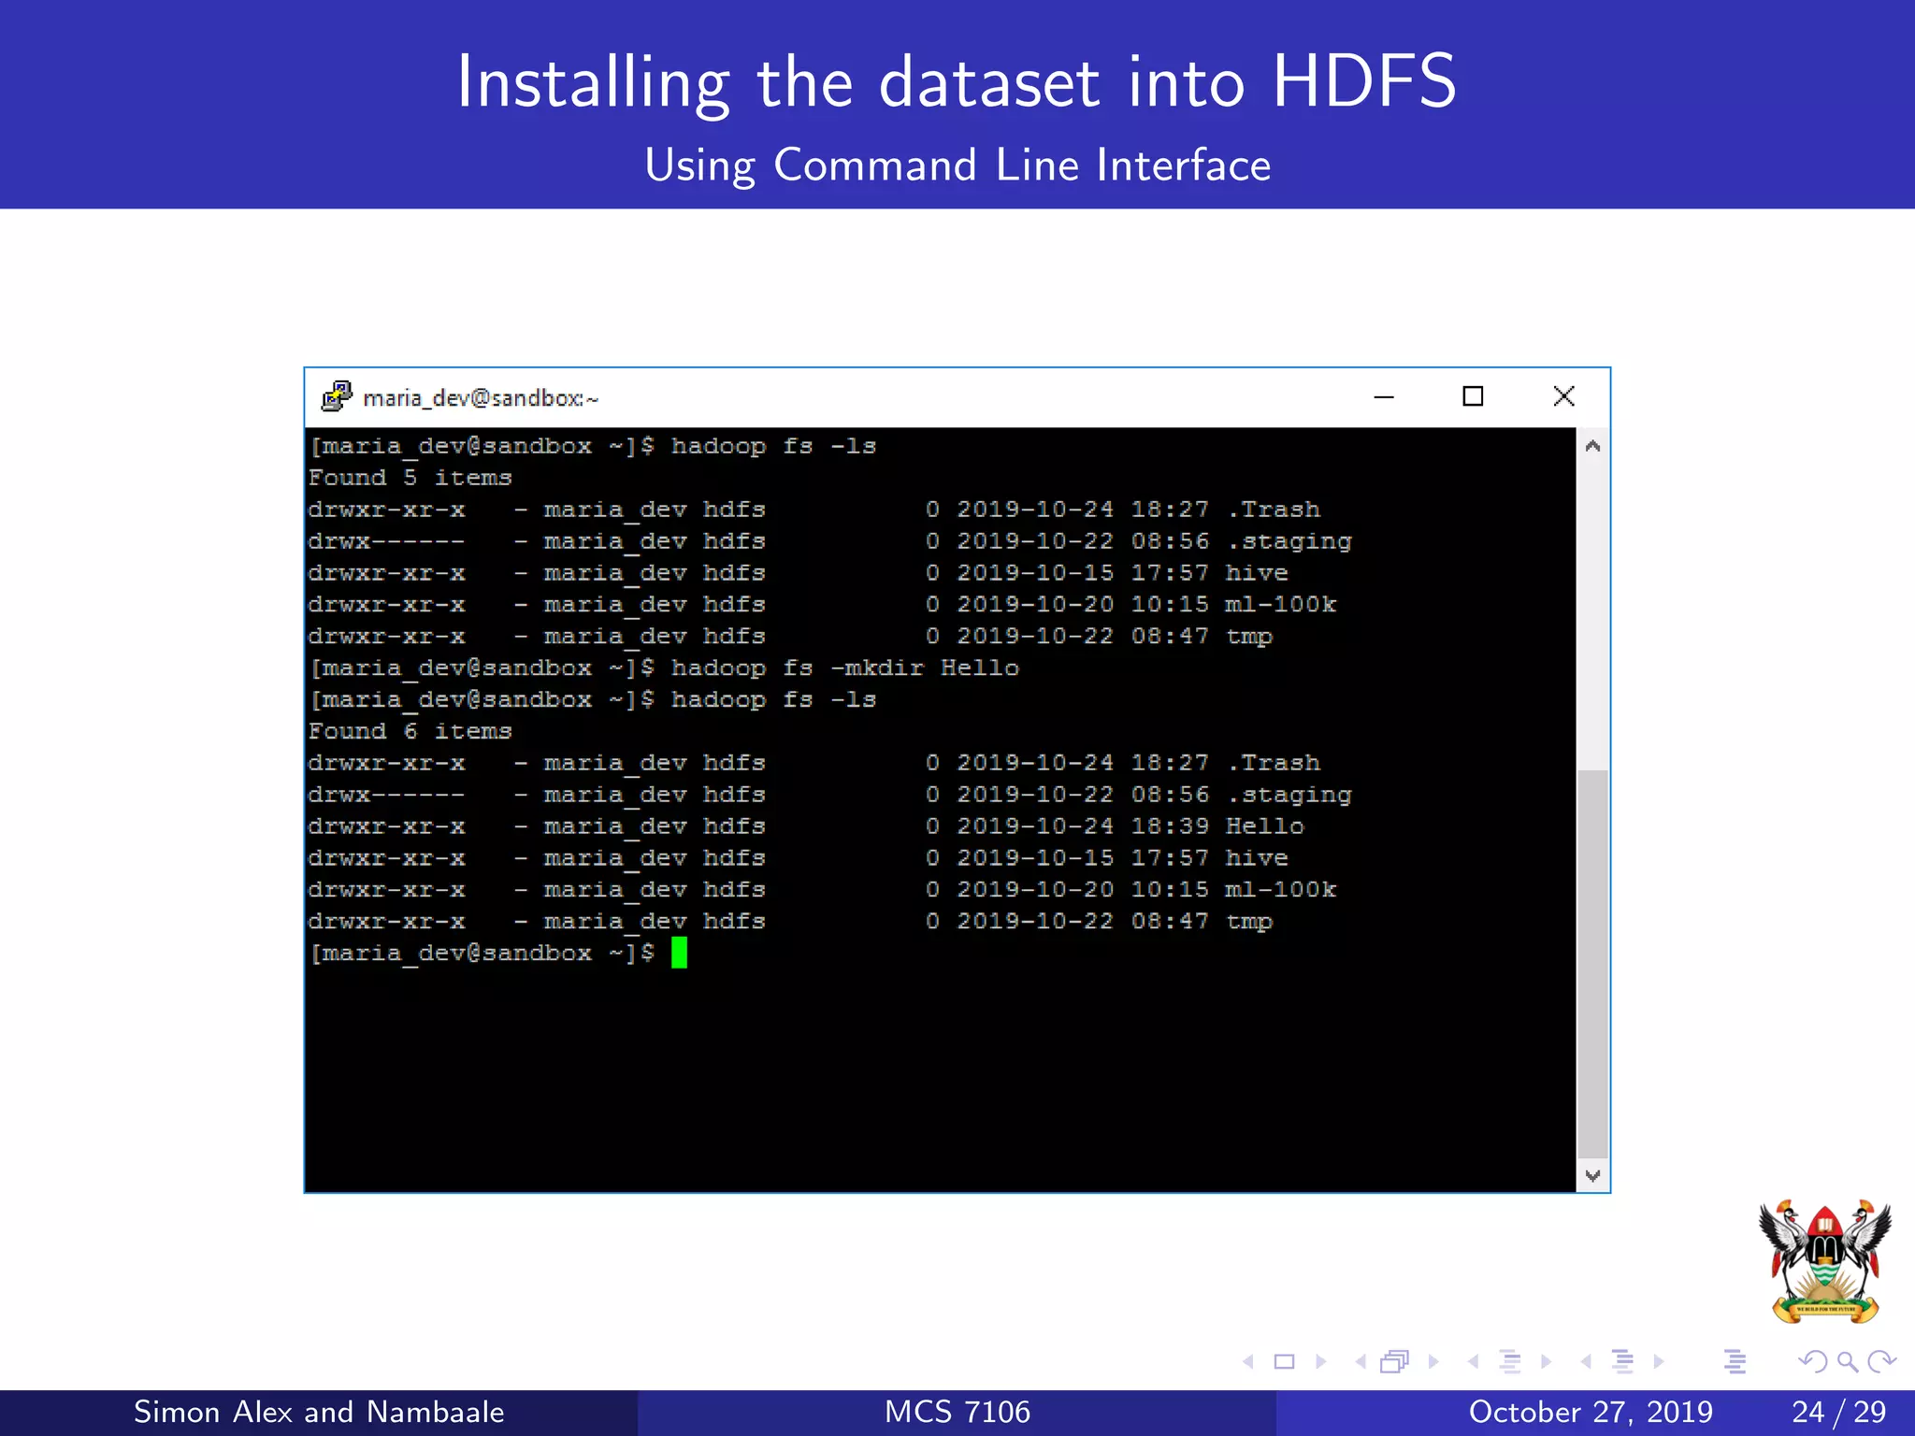Click the terminal vertical scrollbar thumb
Screen dimensions: 1915x1436
[x=1593, y=964]
